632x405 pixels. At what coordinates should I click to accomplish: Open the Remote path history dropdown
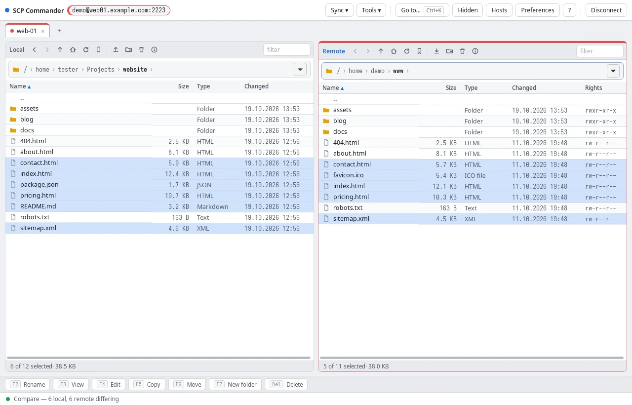point(613,71)
